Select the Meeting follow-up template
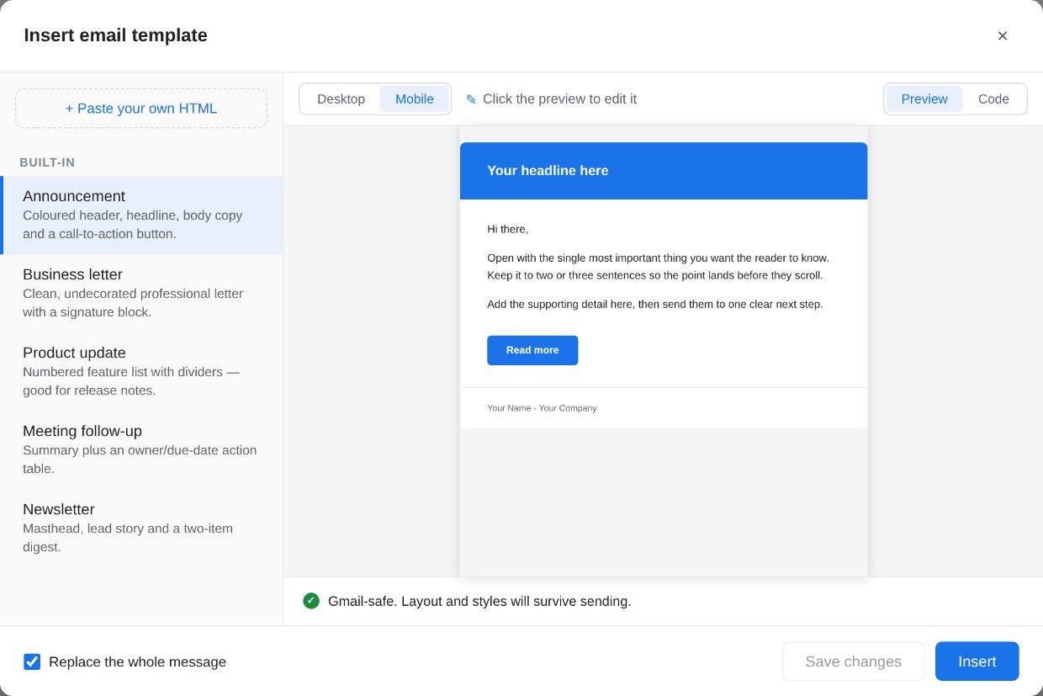This screenshot has height=696, width=1043. click(x=141, y=449)
